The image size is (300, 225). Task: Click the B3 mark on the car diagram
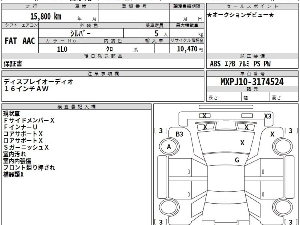pyautogui.click(x=179, y=134)
